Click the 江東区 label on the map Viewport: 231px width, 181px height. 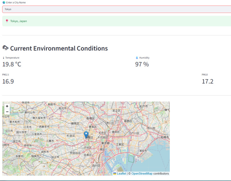120,145
